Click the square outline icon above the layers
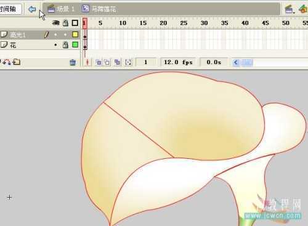The image size is (308, 226). [x=75, y=23]
